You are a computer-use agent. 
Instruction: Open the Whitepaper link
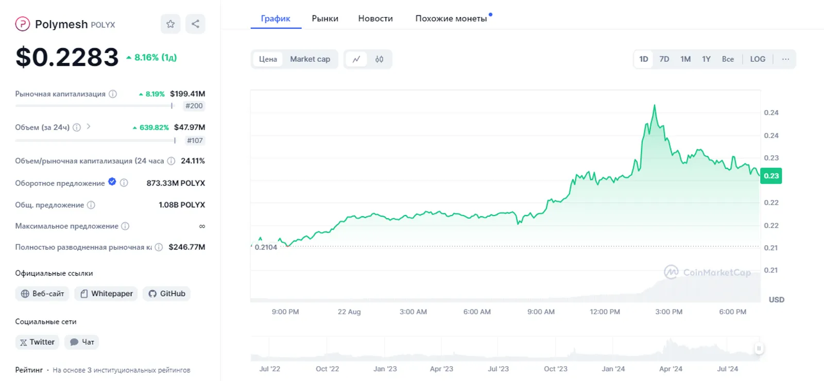(106, 294)
